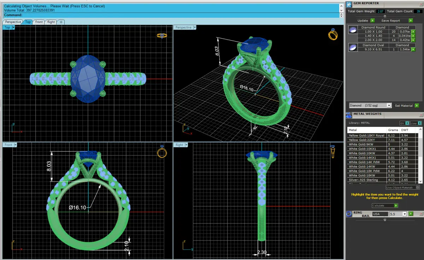Collapse Gem Reporter with round arrow handle

tap(385, 16)
